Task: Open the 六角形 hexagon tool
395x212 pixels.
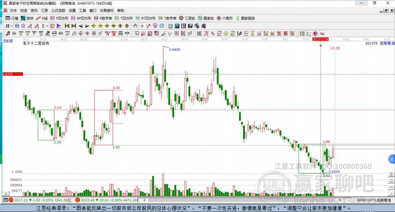Action: click(x=225, y=18)
